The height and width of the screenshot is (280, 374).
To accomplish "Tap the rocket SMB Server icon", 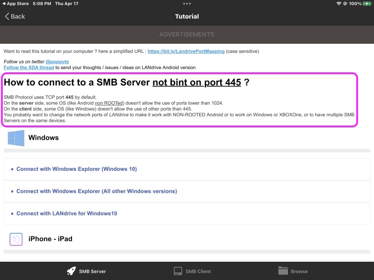I will [x=71, y=271].
